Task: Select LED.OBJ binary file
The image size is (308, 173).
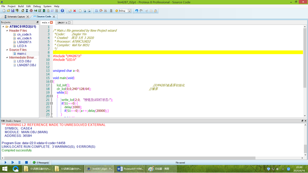Action: pyautogui.click(x=24, y=61)
